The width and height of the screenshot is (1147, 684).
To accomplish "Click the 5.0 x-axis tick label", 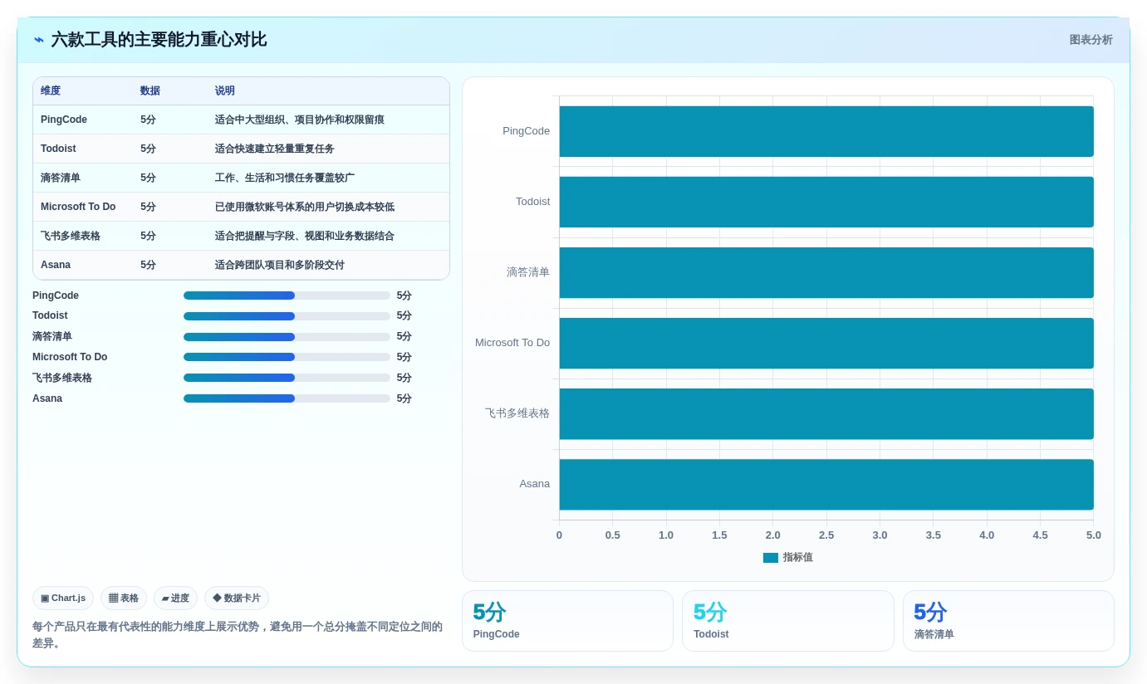I will (x=1094, y=535).
